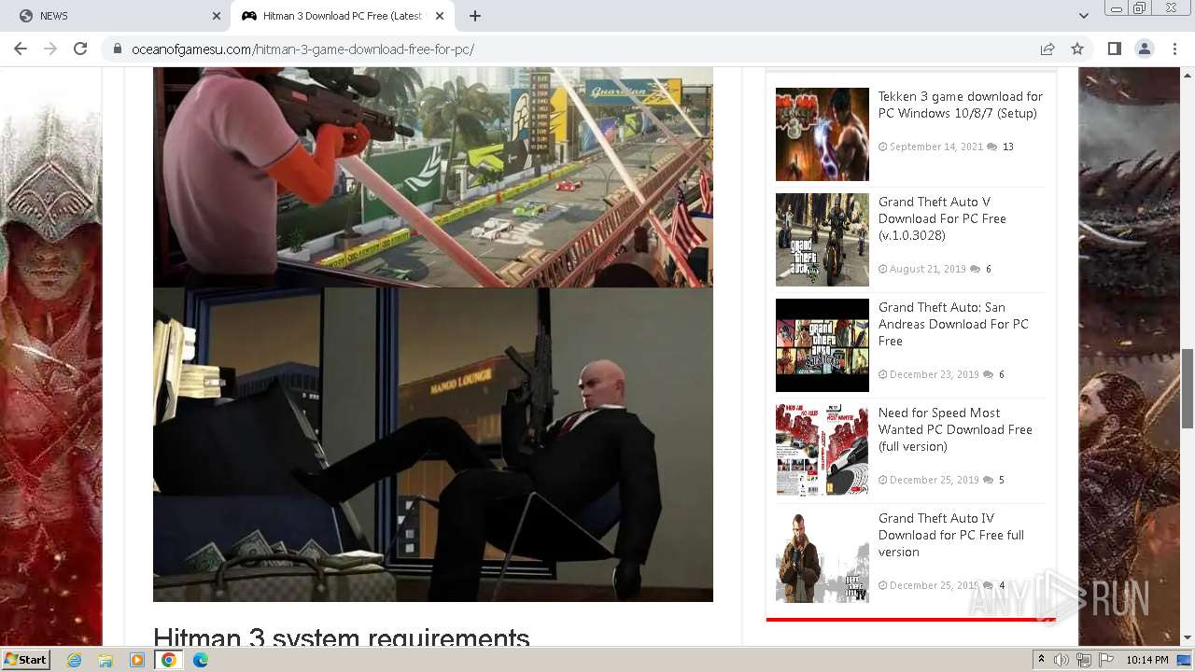Screen dimensions: 1195x672
Task: Click the scrollbar down arrow
Action: tap(1188, 638)
